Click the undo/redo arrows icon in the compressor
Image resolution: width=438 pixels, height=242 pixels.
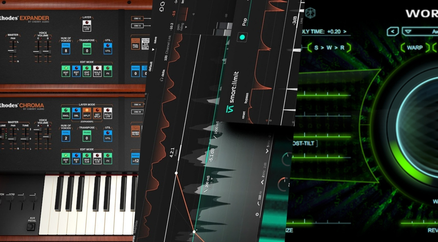[162, 7]
